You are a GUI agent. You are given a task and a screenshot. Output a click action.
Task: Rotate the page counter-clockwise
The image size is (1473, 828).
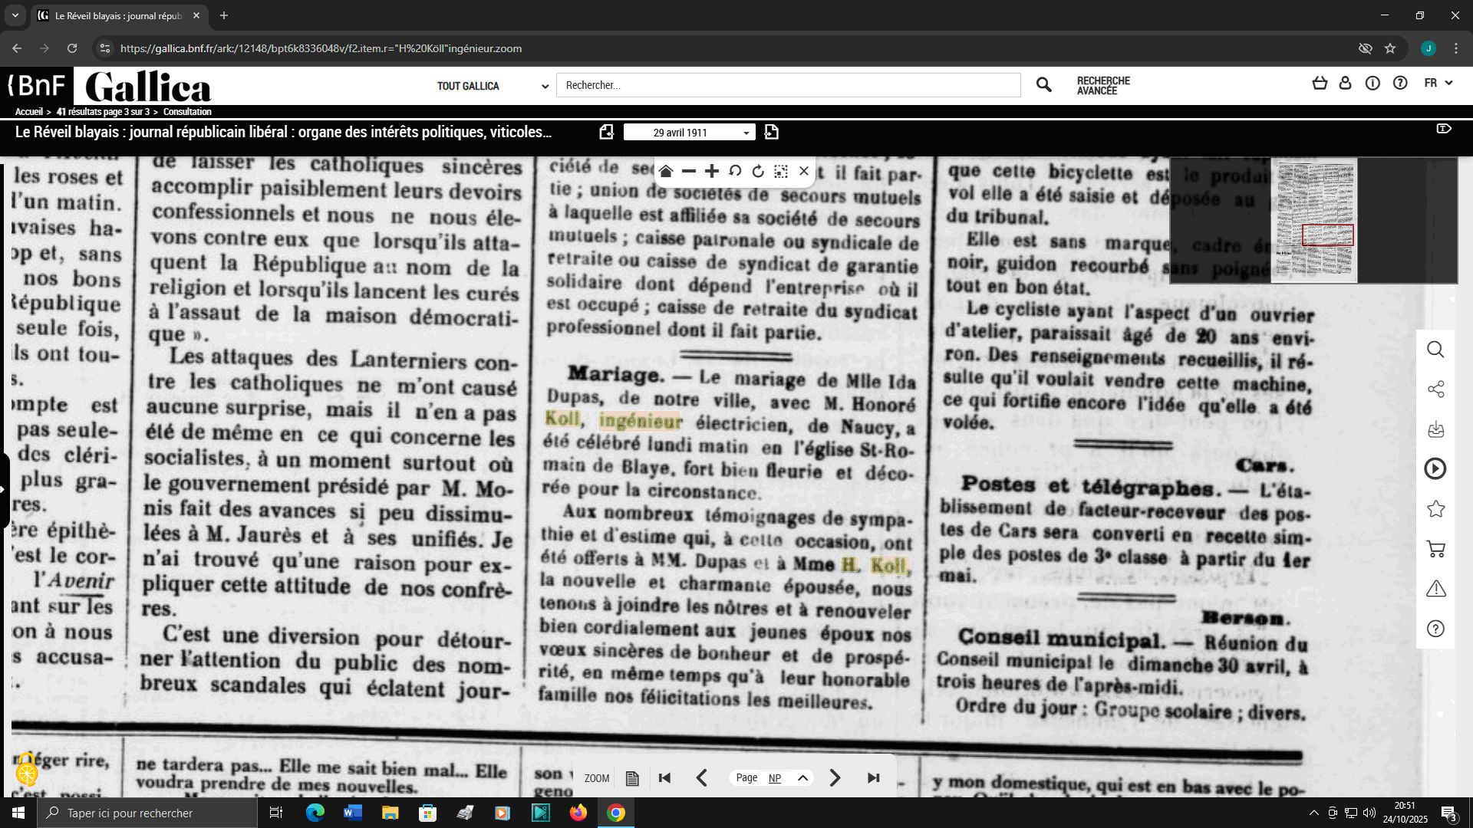tap(735, 171)
